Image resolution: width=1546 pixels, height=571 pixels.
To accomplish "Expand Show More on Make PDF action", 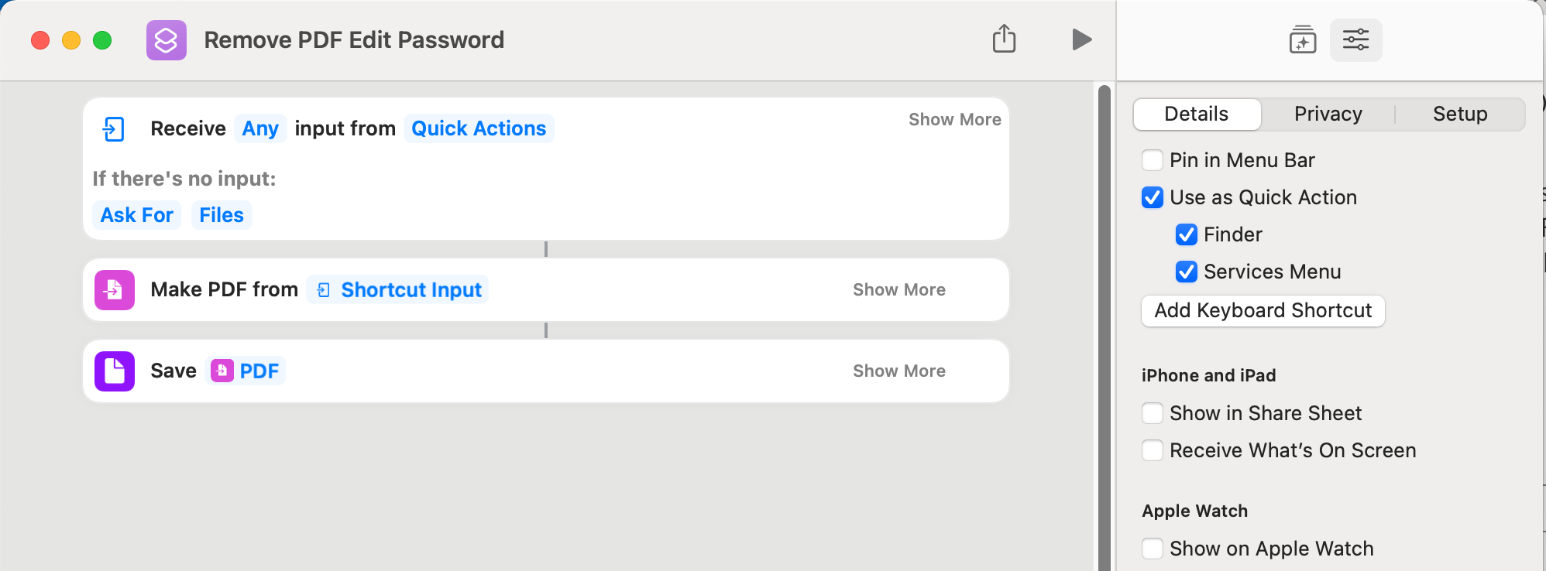I will pyautogui.click(x=898, y=290).
